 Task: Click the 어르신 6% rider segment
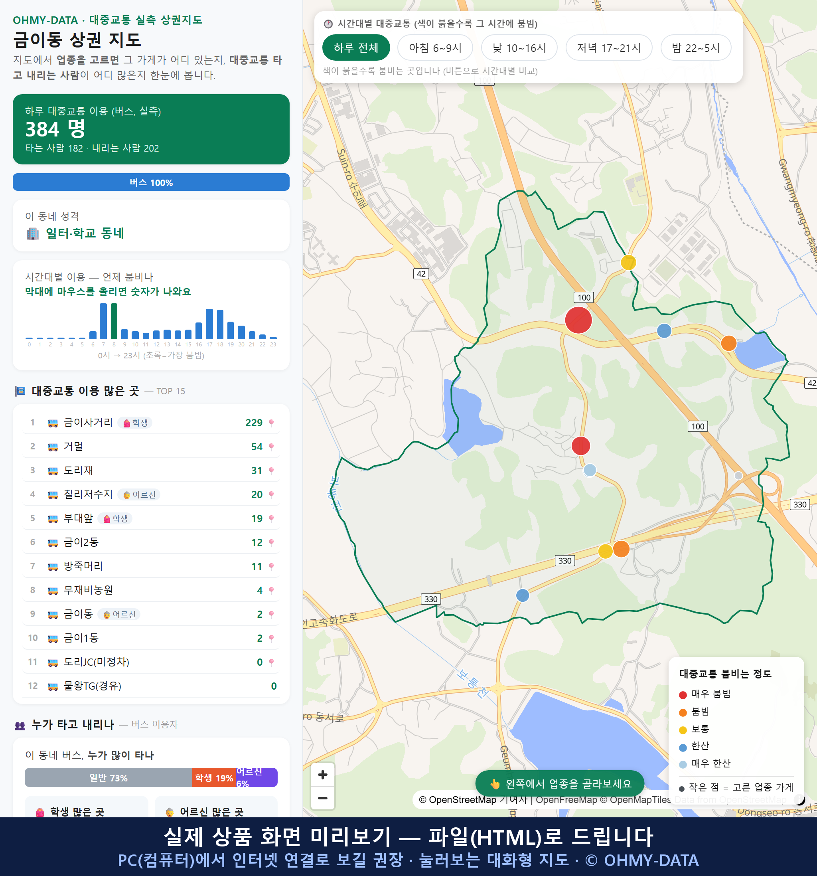(257, 778)
